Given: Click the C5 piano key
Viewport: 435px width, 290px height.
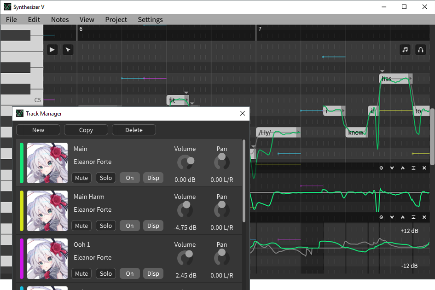Looking at the screenshot, I should click(x=22, y=100).
